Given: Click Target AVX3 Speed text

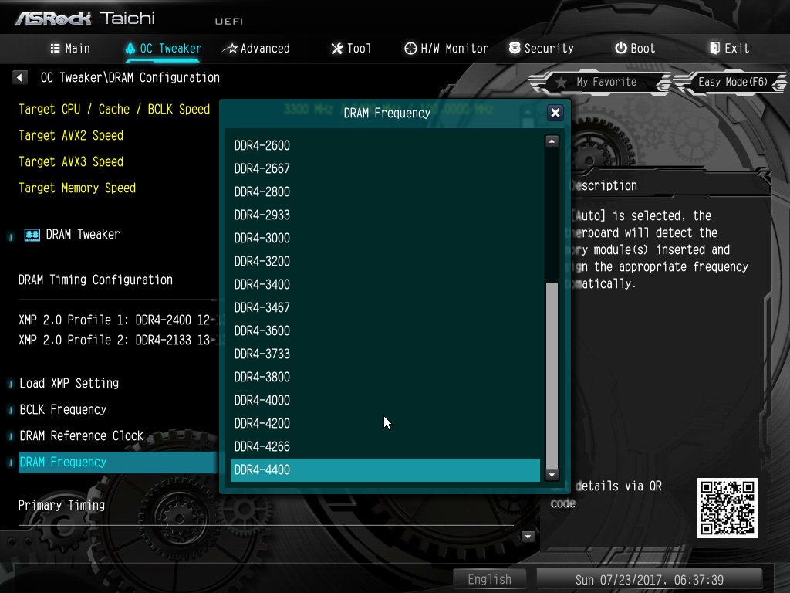Looking at the screenshot, I should coord(71,162).
